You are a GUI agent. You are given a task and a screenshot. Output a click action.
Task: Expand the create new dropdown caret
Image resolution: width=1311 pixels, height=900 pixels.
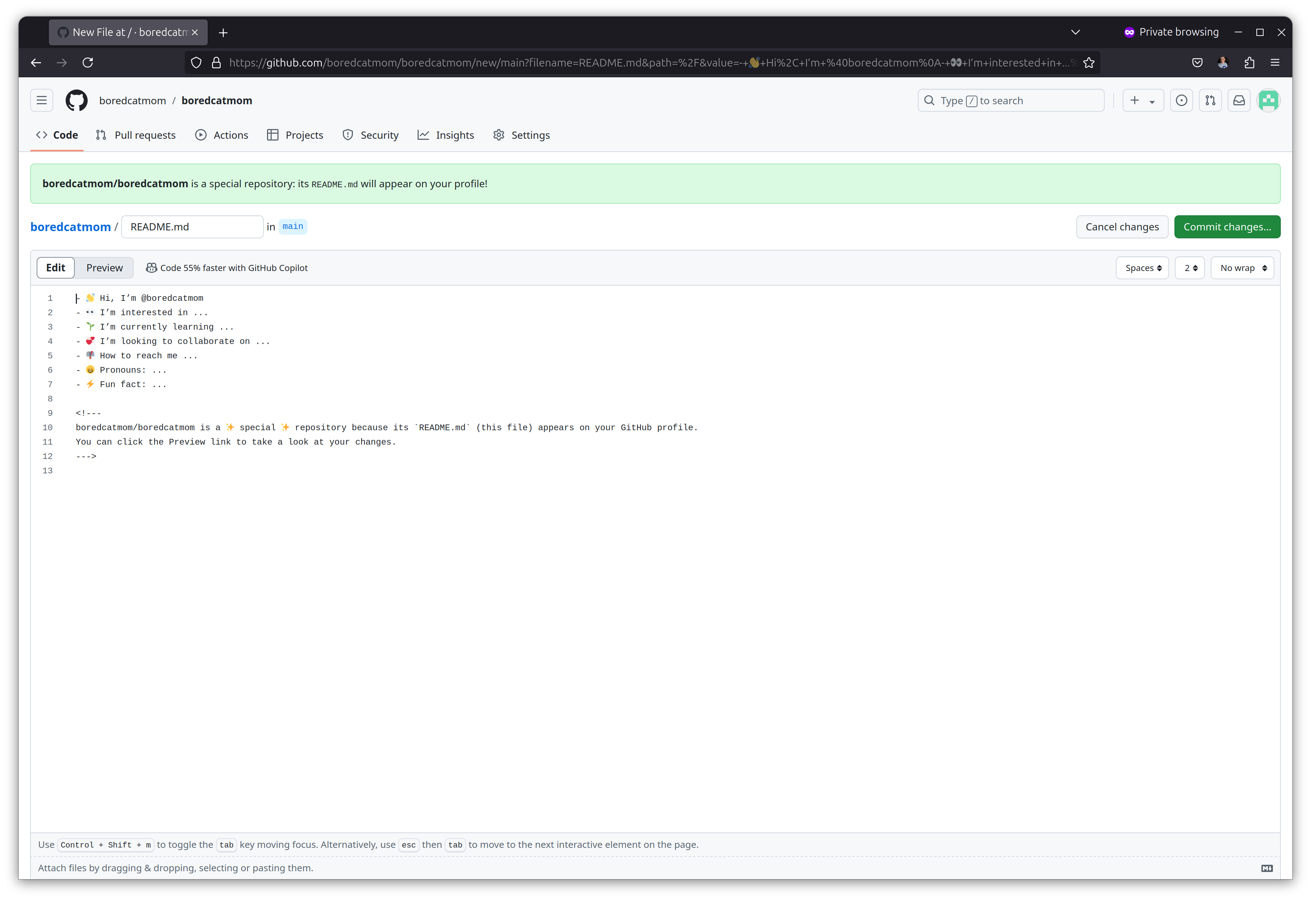[x=1152, y=102]
